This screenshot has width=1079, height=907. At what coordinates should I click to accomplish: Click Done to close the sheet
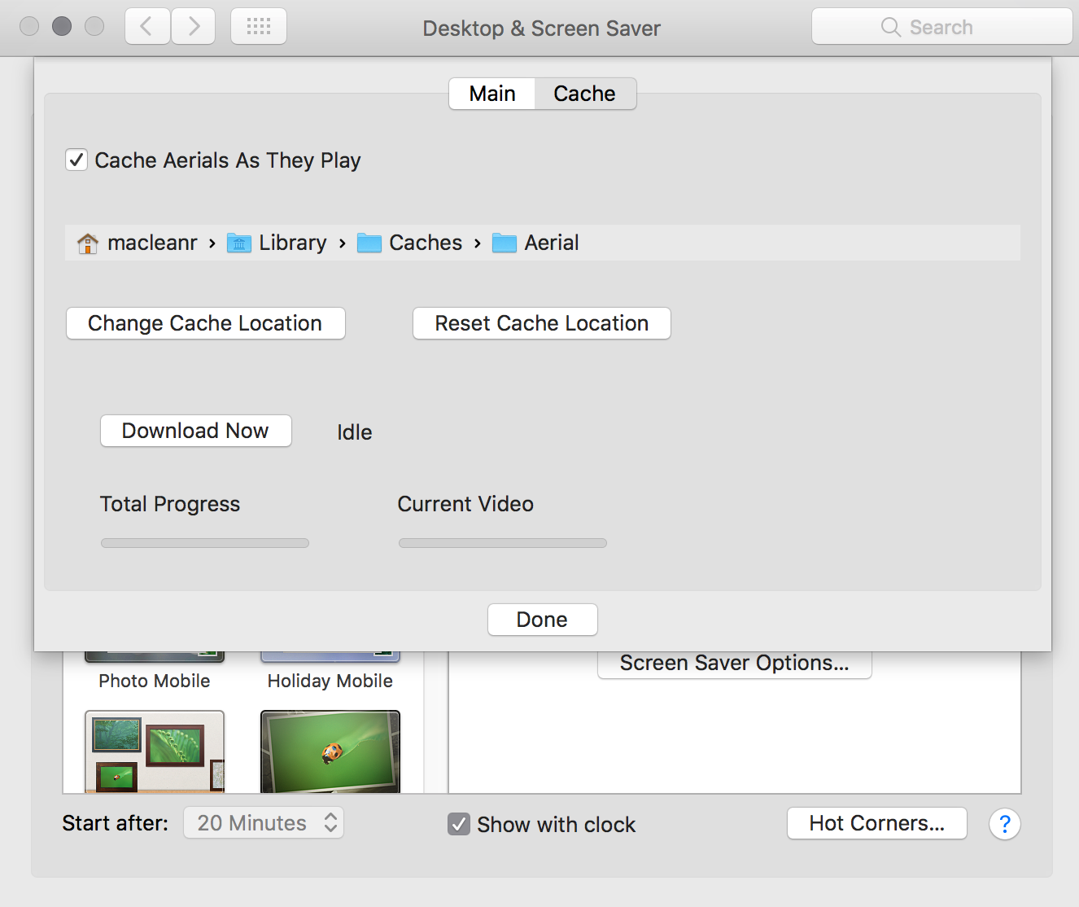click(542, 620)
